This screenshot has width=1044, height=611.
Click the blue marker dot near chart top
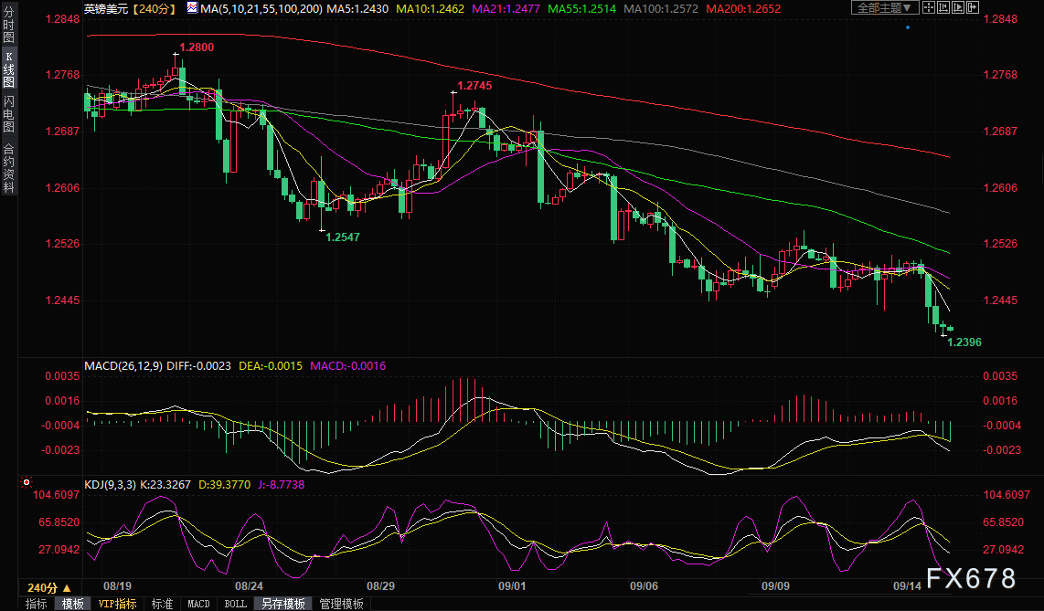click(x=908, y=27)
